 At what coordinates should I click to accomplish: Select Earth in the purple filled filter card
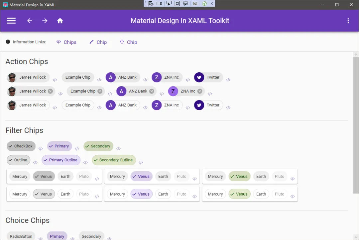click(x=163, y=177)
